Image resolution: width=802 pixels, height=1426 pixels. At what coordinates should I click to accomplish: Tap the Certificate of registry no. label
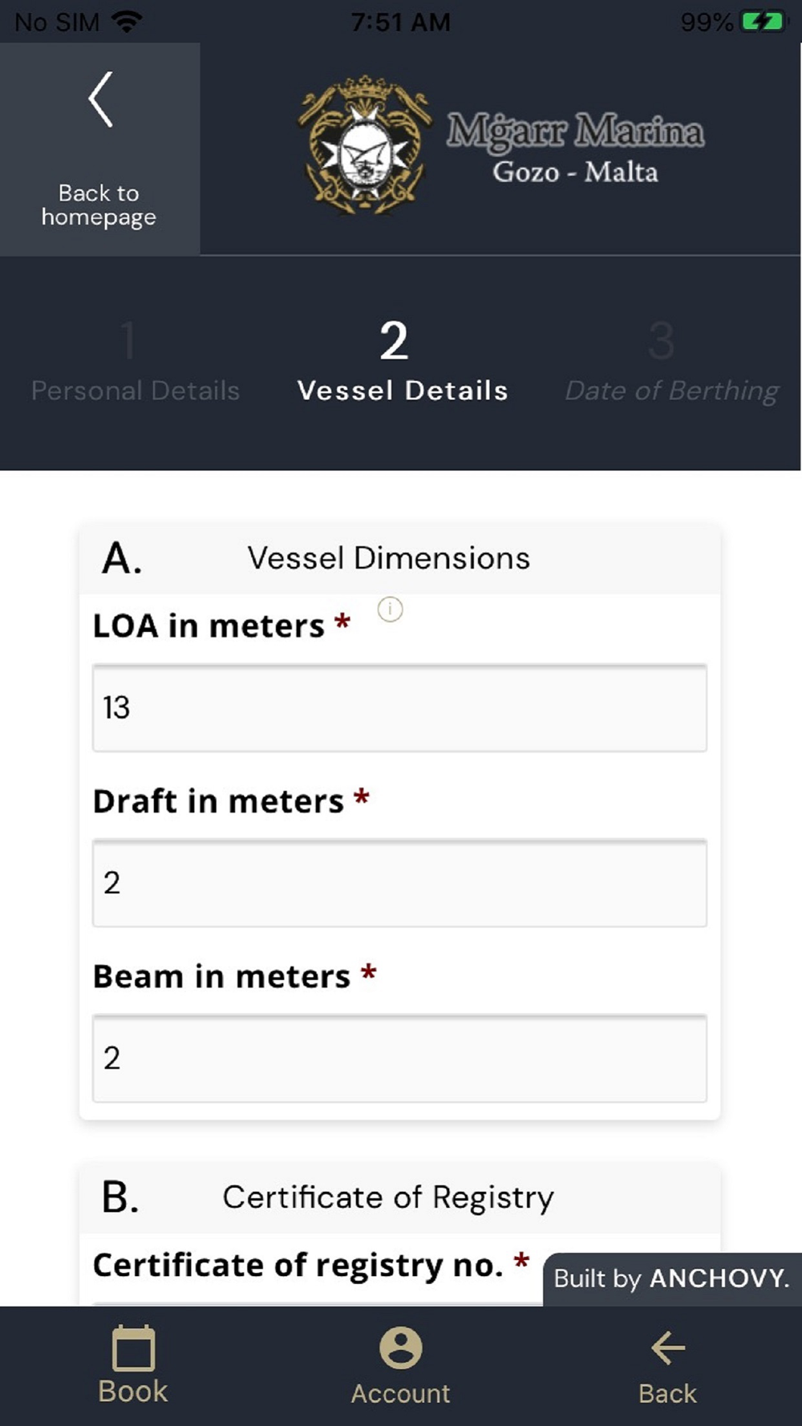click(298, 1266)
